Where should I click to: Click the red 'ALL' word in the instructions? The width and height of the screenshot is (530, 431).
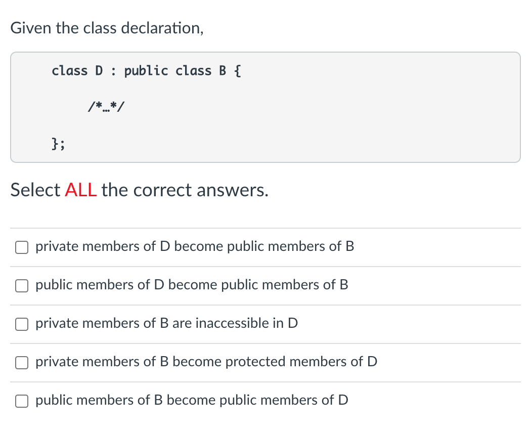coord(81,190)
